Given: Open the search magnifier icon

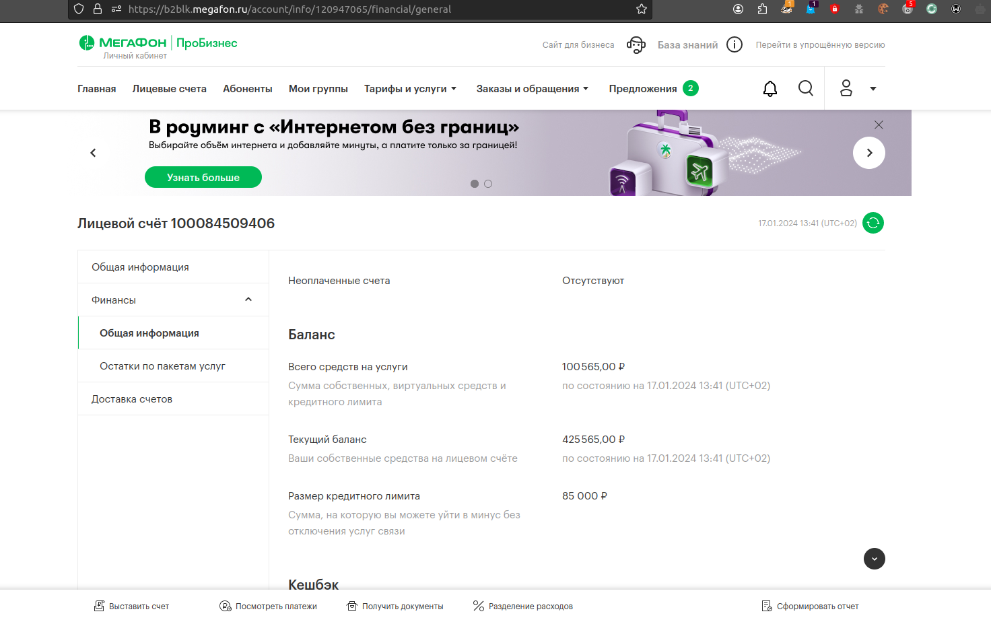Looking at the screenshot, I should coord(806,88).
